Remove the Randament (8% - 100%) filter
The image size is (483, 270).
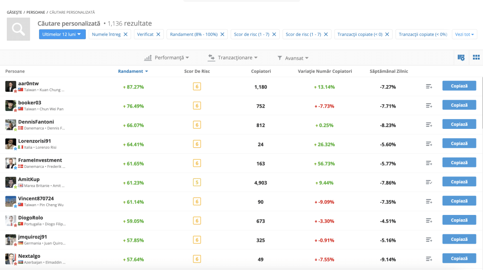point(222,34)
